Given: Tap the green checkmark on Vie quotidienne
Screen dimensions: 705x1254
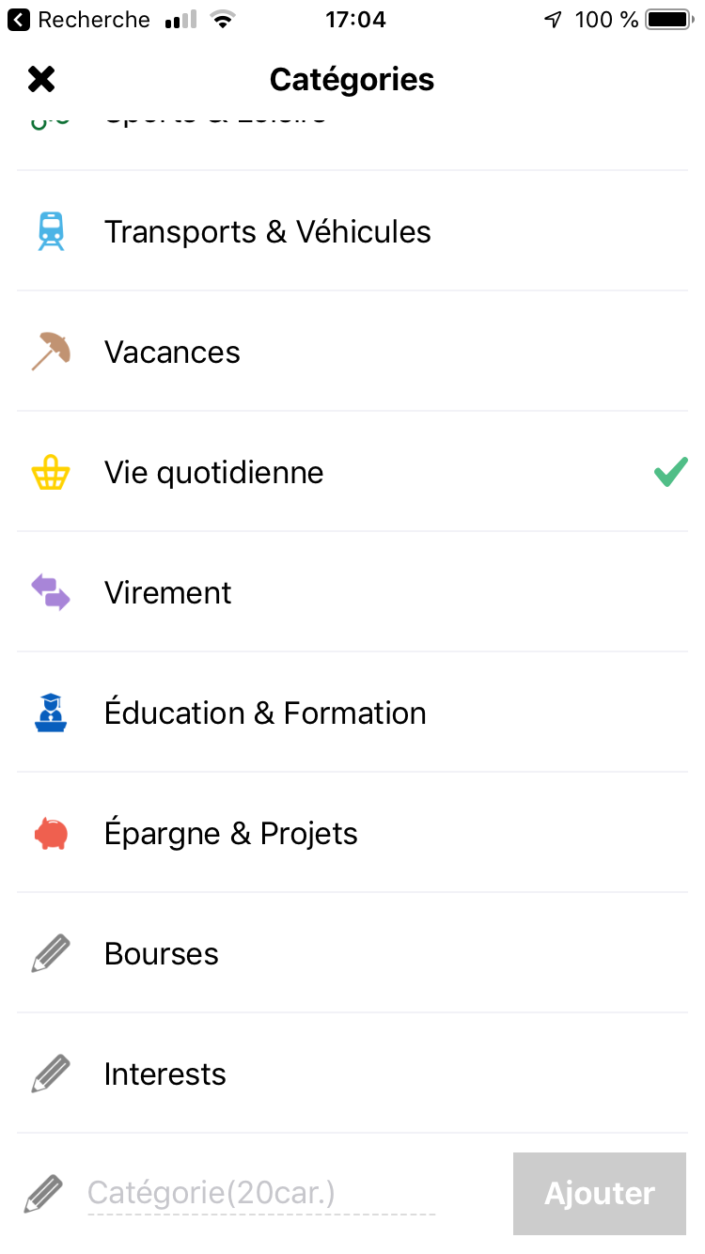Looking at the screenshot, I should pyautogui.click(x=670, y=473).
